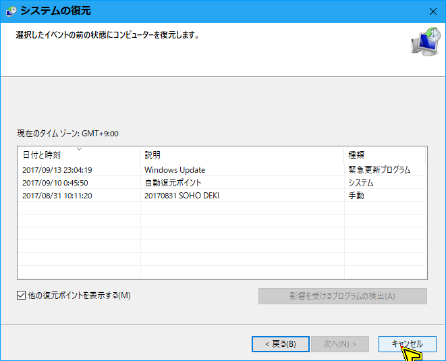Toggle 他の復元ポイントを表示する checkbox

21,296
